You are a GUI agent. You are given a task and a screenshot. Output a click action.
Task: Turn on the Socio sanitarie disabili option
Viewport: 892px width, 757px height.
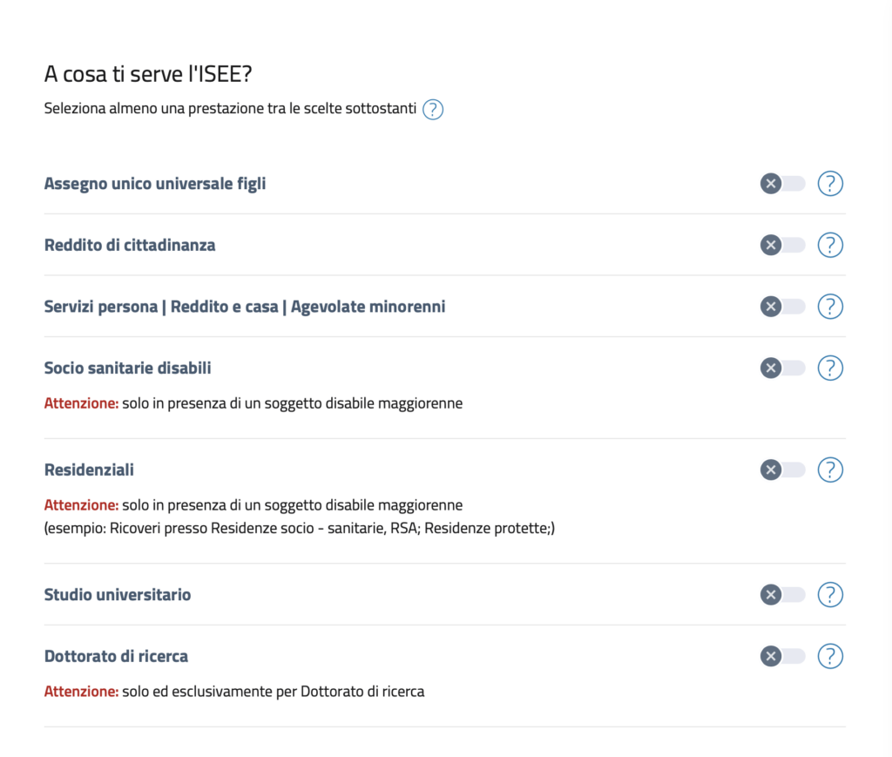pos(782,368)
